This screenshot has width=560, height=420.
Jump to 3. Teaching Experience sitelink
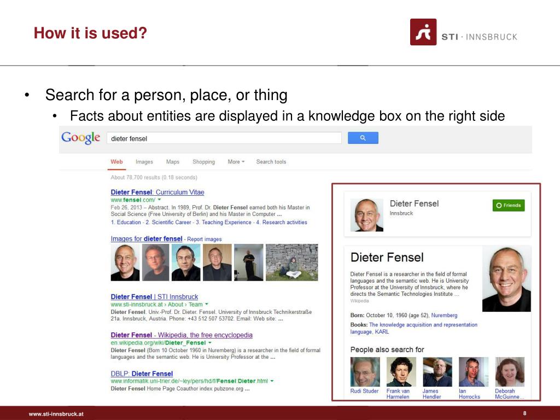click(x=224, y=222)
